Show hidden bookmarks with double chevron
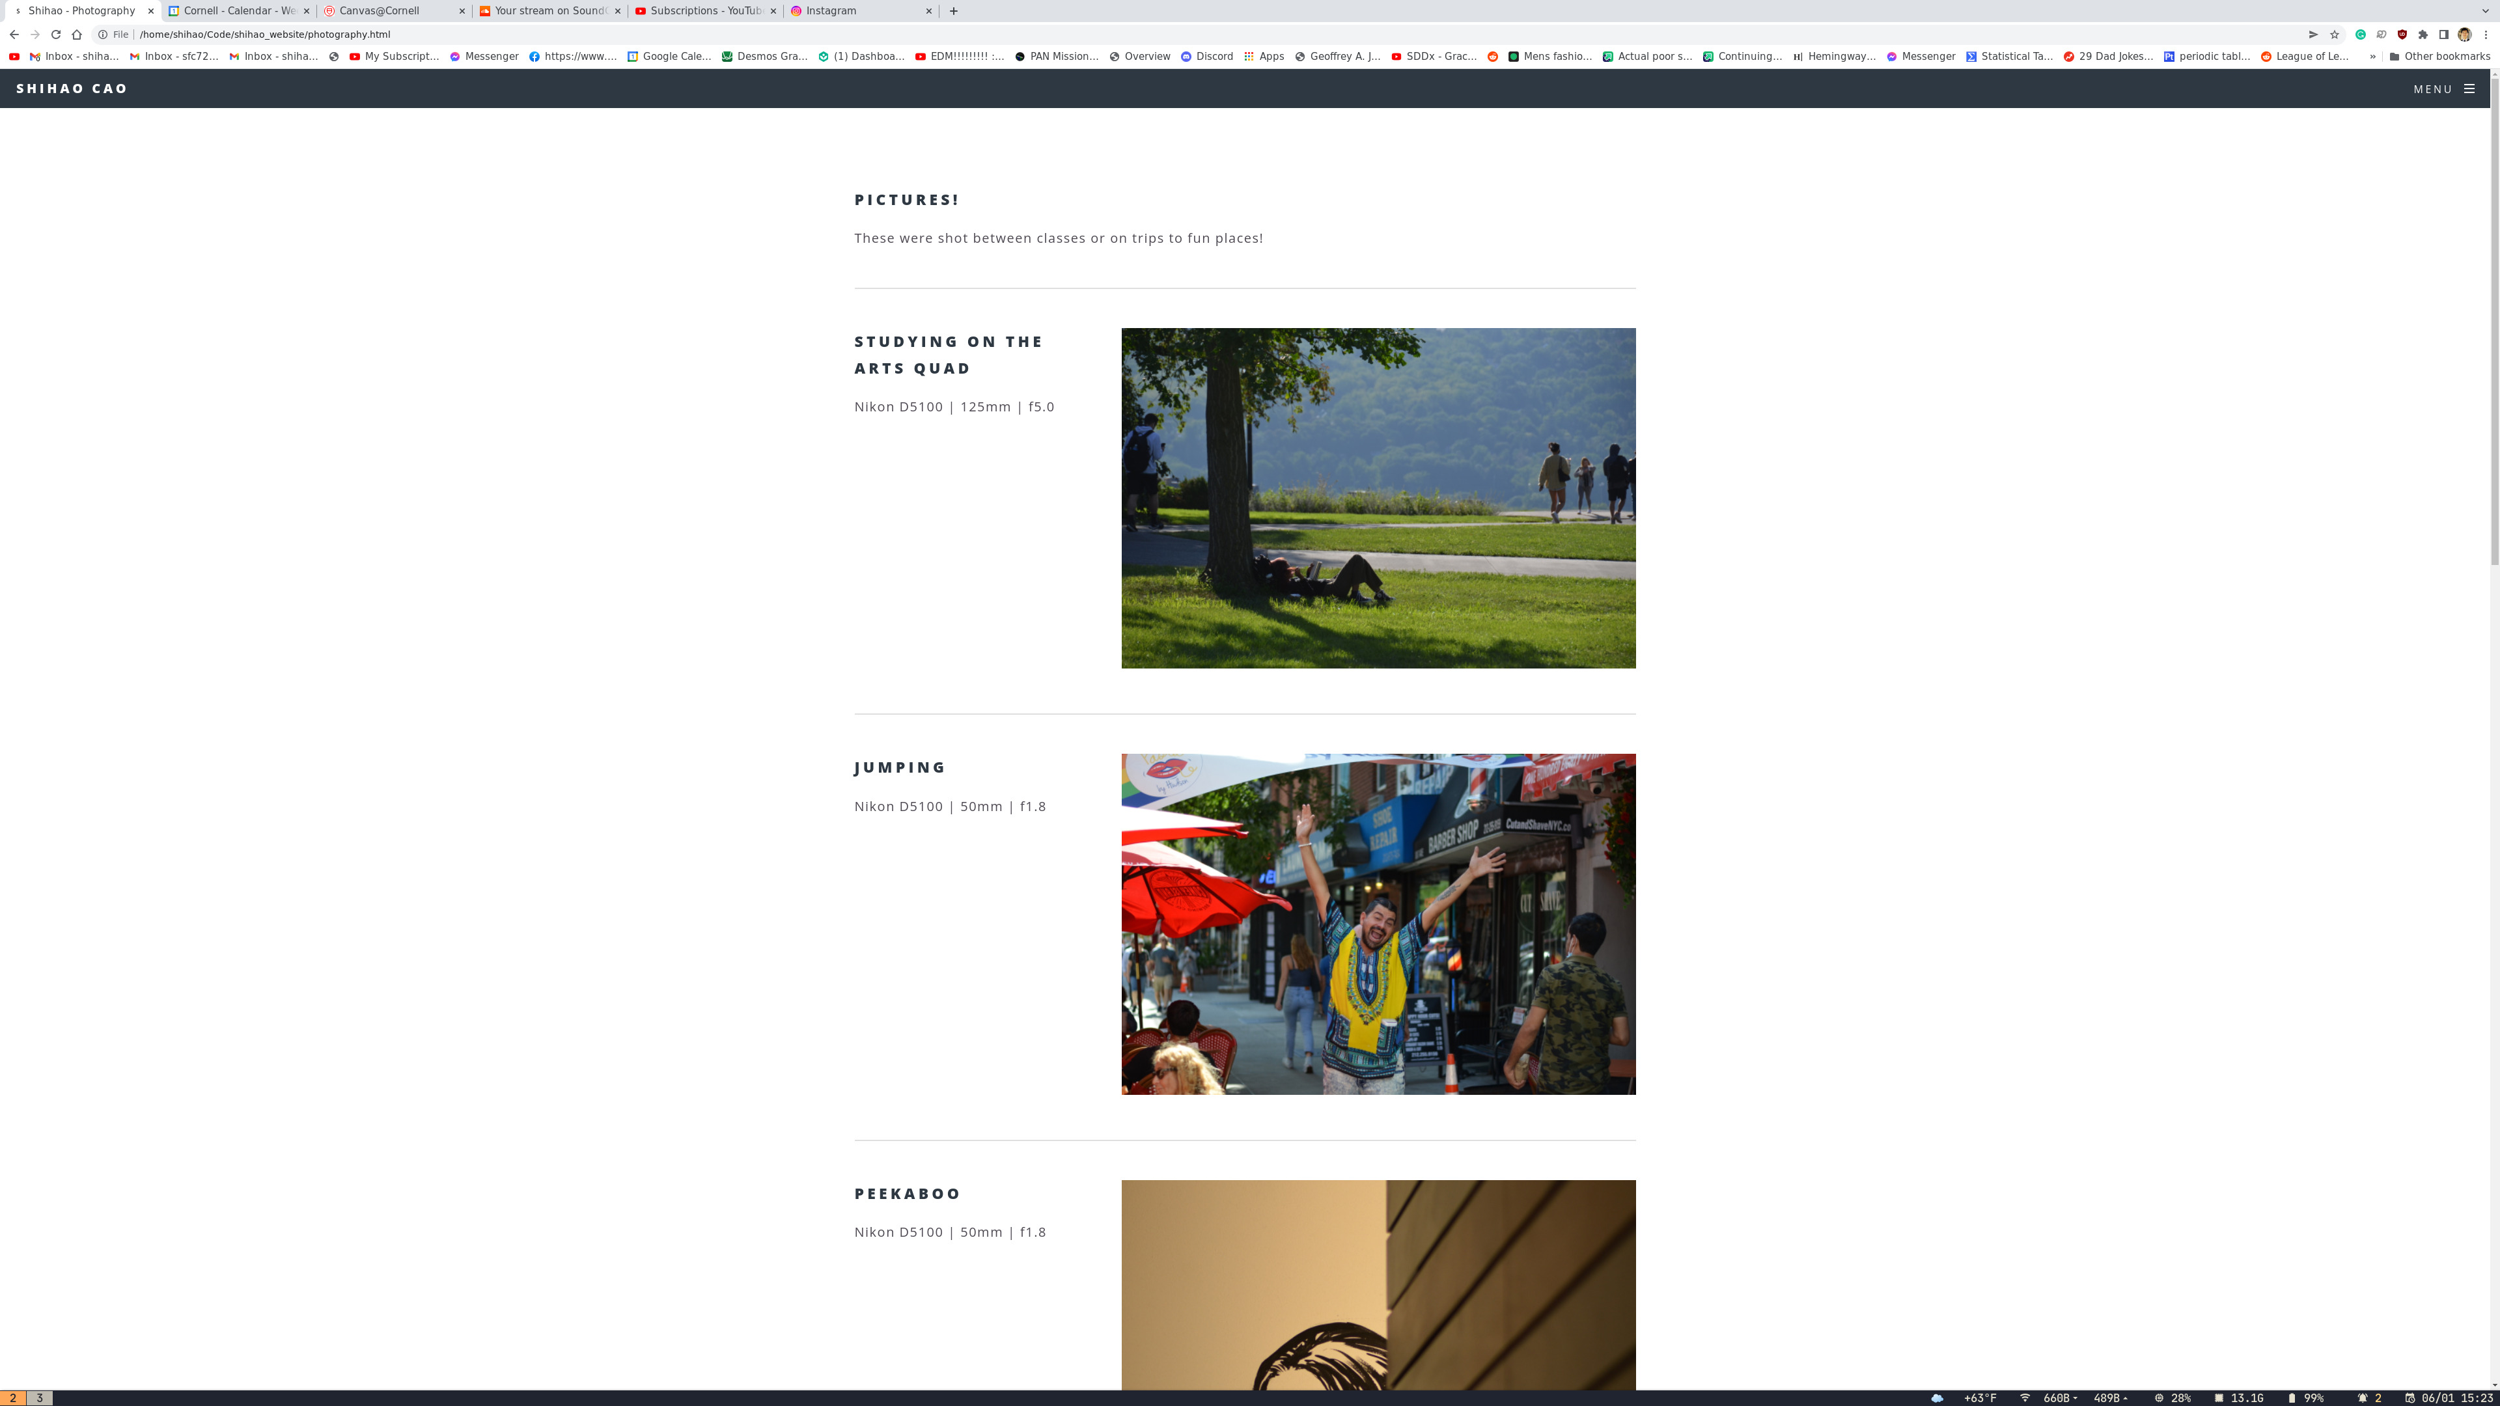 click(2372, 56)
